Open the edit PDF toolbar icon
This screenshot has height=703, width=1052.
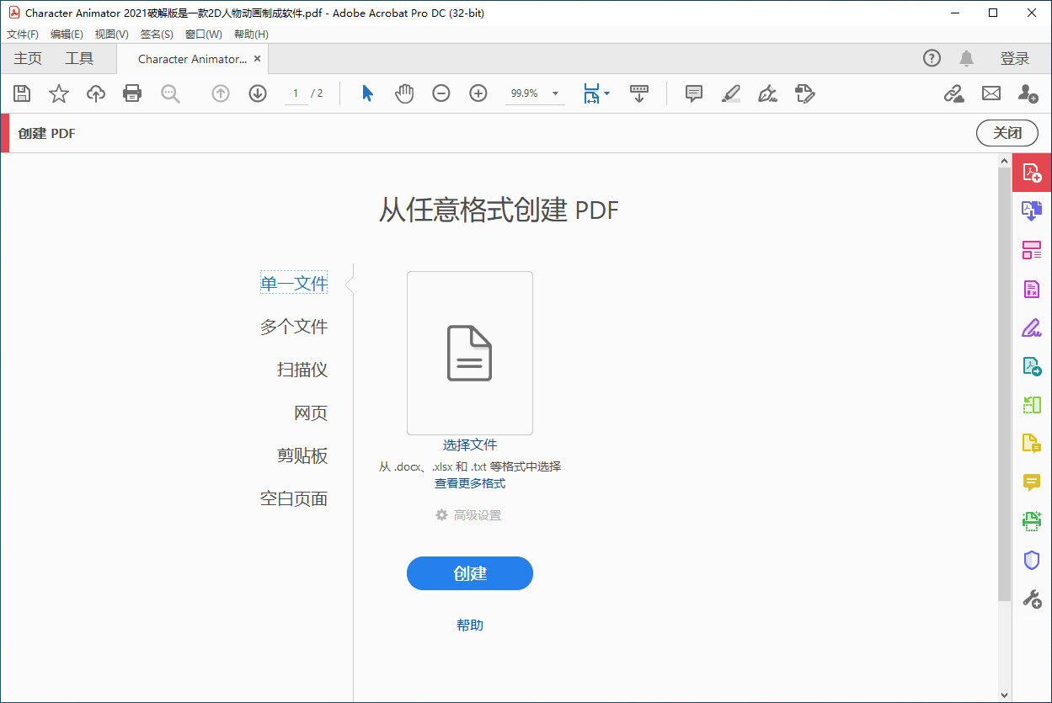[805, 93]
